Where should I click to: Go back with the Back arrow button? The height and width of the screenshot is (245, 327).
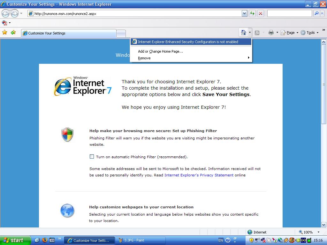point(5,14)
